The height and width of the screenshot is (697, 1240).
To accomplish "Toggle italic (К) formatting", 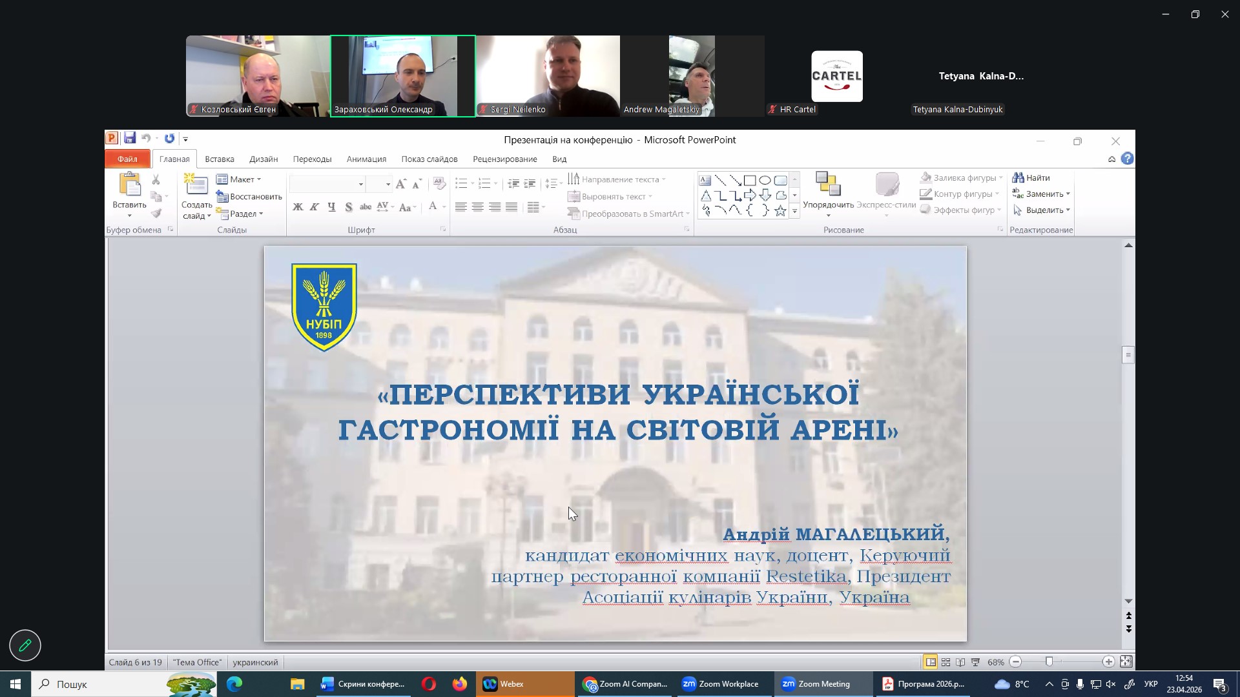I will point(315,207).
